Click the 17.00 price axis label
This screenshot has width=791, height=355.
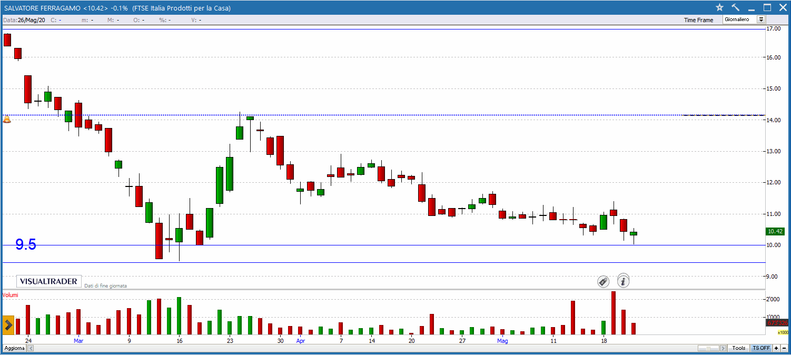coord(774,28)
